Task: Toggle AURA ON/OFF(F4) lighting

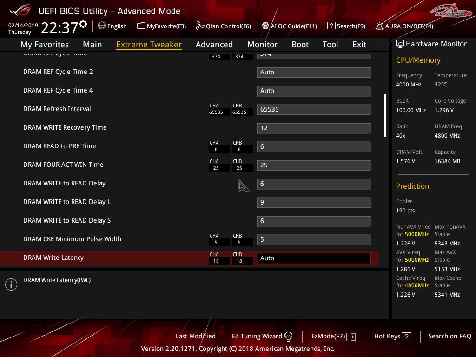Action: click(x=380, y=26)
